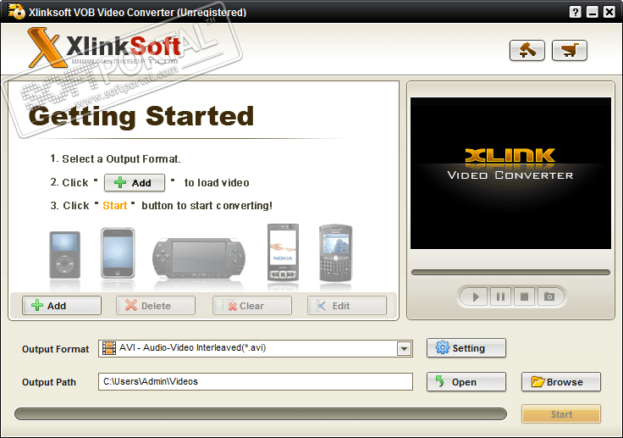Screen dimensions: 623x438
Task: Click the register hammer icon button
Action: pos(527,51)
